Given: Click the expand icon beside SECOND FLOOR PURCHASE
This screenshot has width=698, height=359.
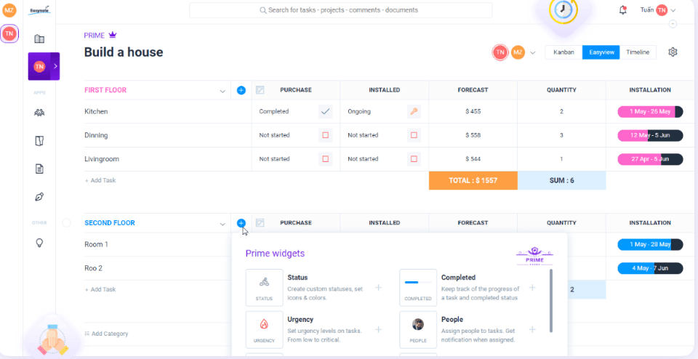Looking at the screenshot, I should pyautogui.click(x=260, y=223).
